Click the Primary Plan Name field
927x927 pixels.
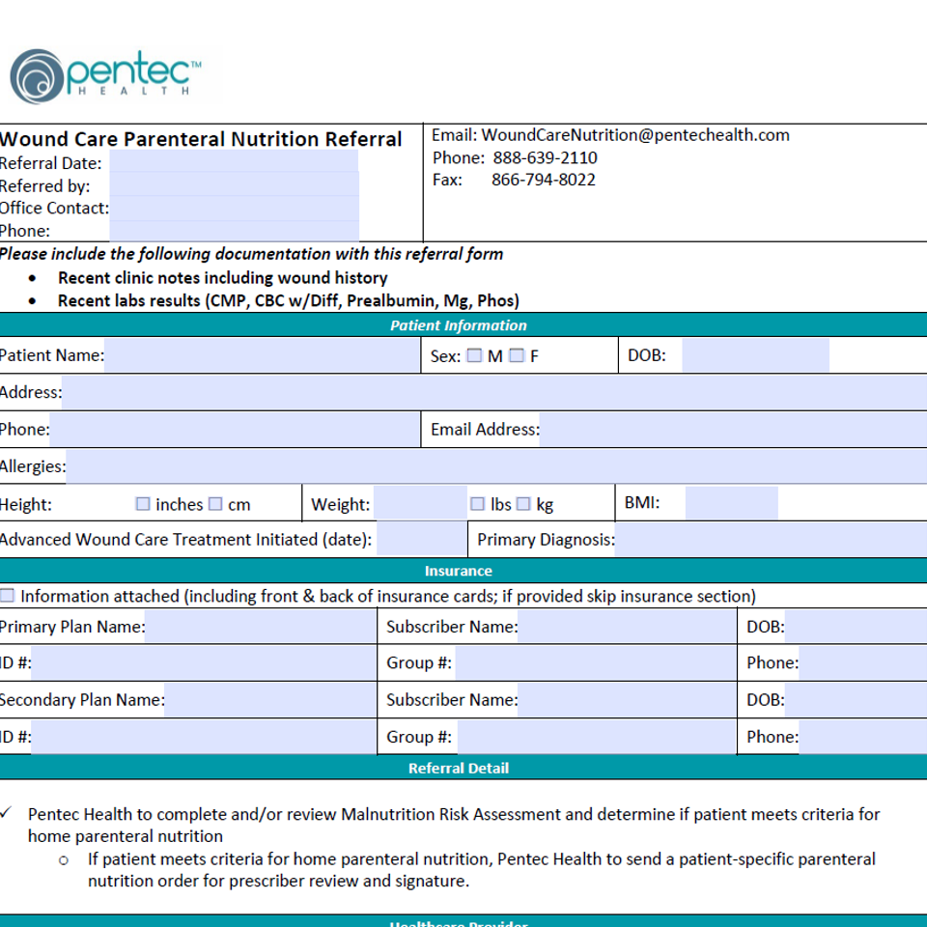pyautogui.click(x=260, y=627)
